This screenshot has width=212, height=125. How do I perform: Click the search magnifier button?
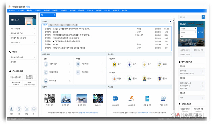point(203,17)
